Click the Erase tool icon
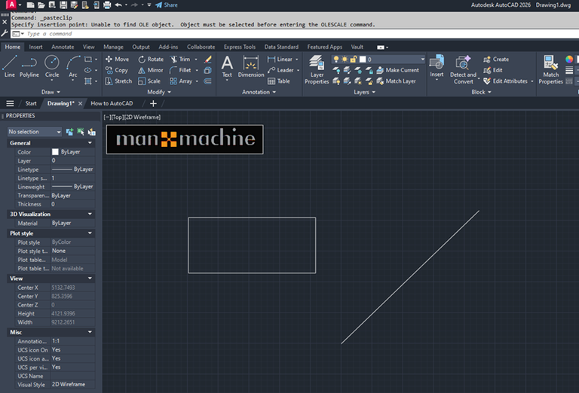This screenshot has width=579, height=393. point(208,59)
